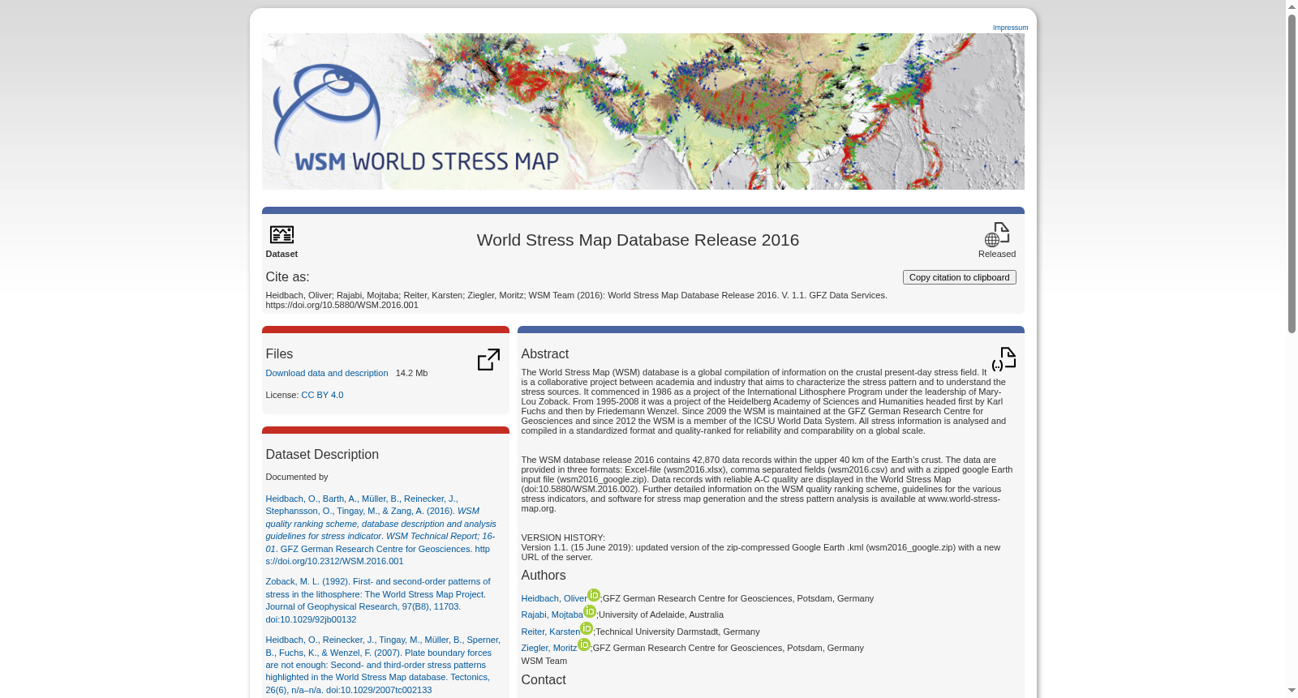Open the Impressum link

tap(1010, 28)
